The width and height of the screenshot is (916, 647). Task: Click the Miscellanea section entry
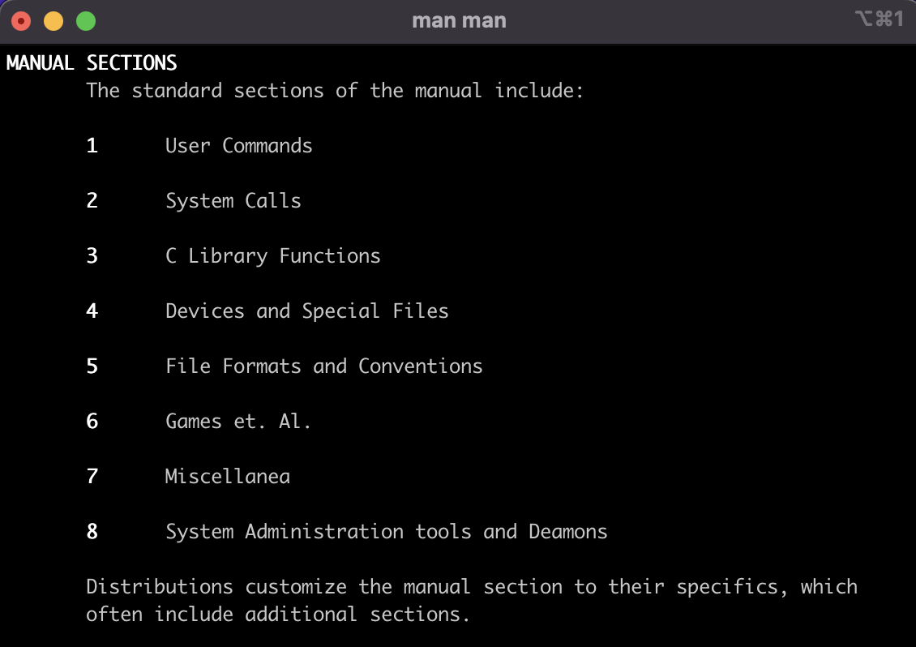(x=228, y=477)
